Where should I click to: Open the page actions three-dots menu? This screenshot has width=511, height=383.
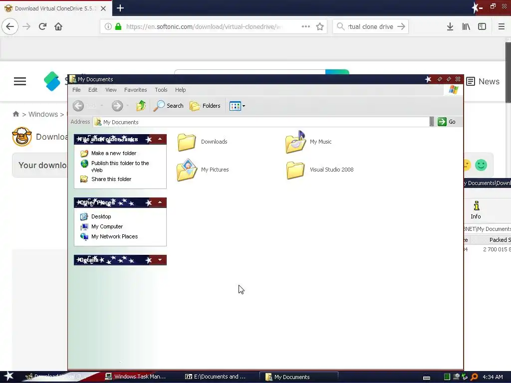coord(306,27)
